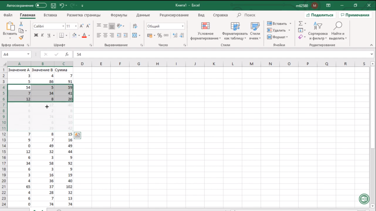Open Стили ячеек dropdown
This screenshot has width=376, height=211.
tap(255, 31)
